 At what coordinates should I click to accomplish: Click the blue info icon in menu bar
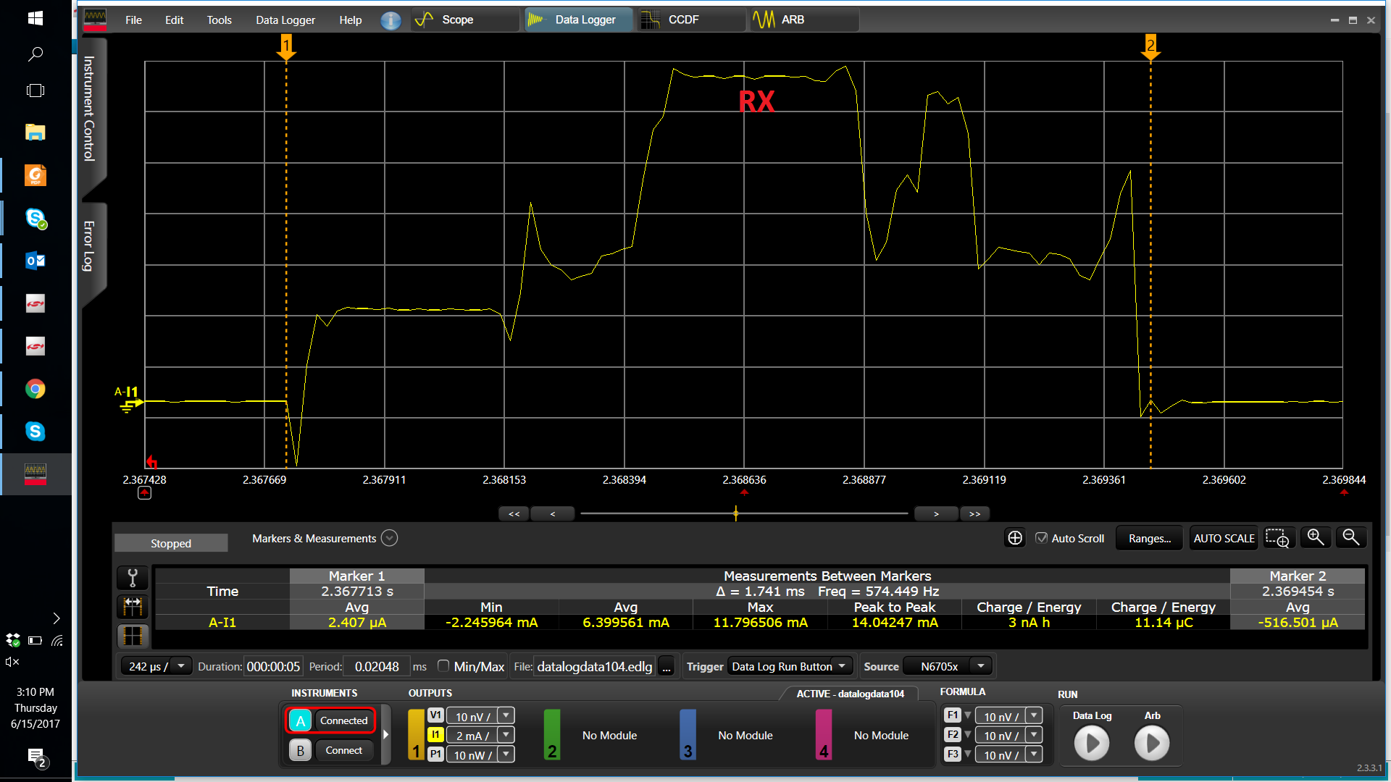coord(390,20)
